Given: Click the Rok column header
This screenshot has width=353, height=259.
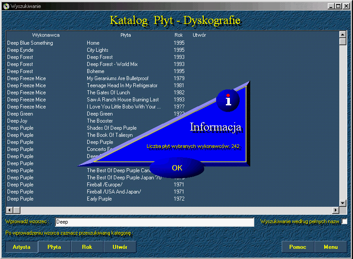Looking at the screenshot, I should [x=178, y=35].
